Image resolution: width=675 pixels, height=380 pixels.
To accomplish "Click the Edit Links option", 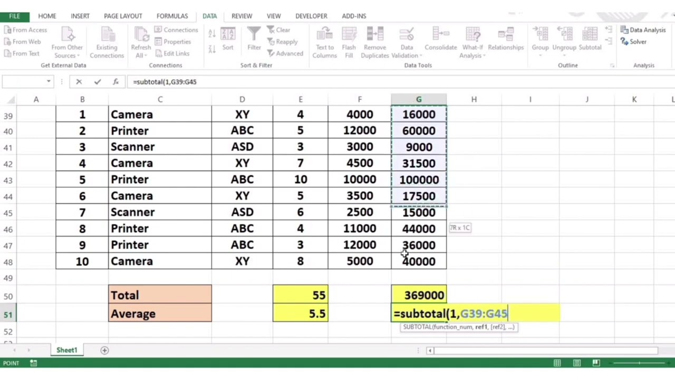I will [172, 53].
